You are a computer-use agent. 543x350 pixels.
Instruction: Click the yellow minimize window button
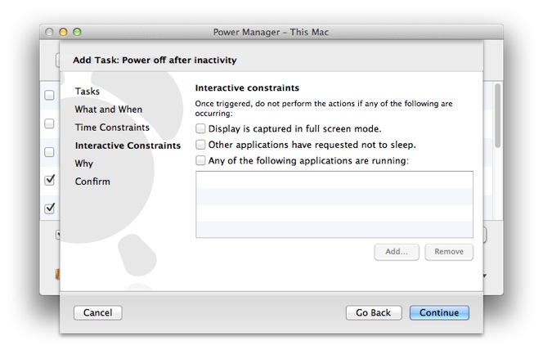(x=63, y=32)
